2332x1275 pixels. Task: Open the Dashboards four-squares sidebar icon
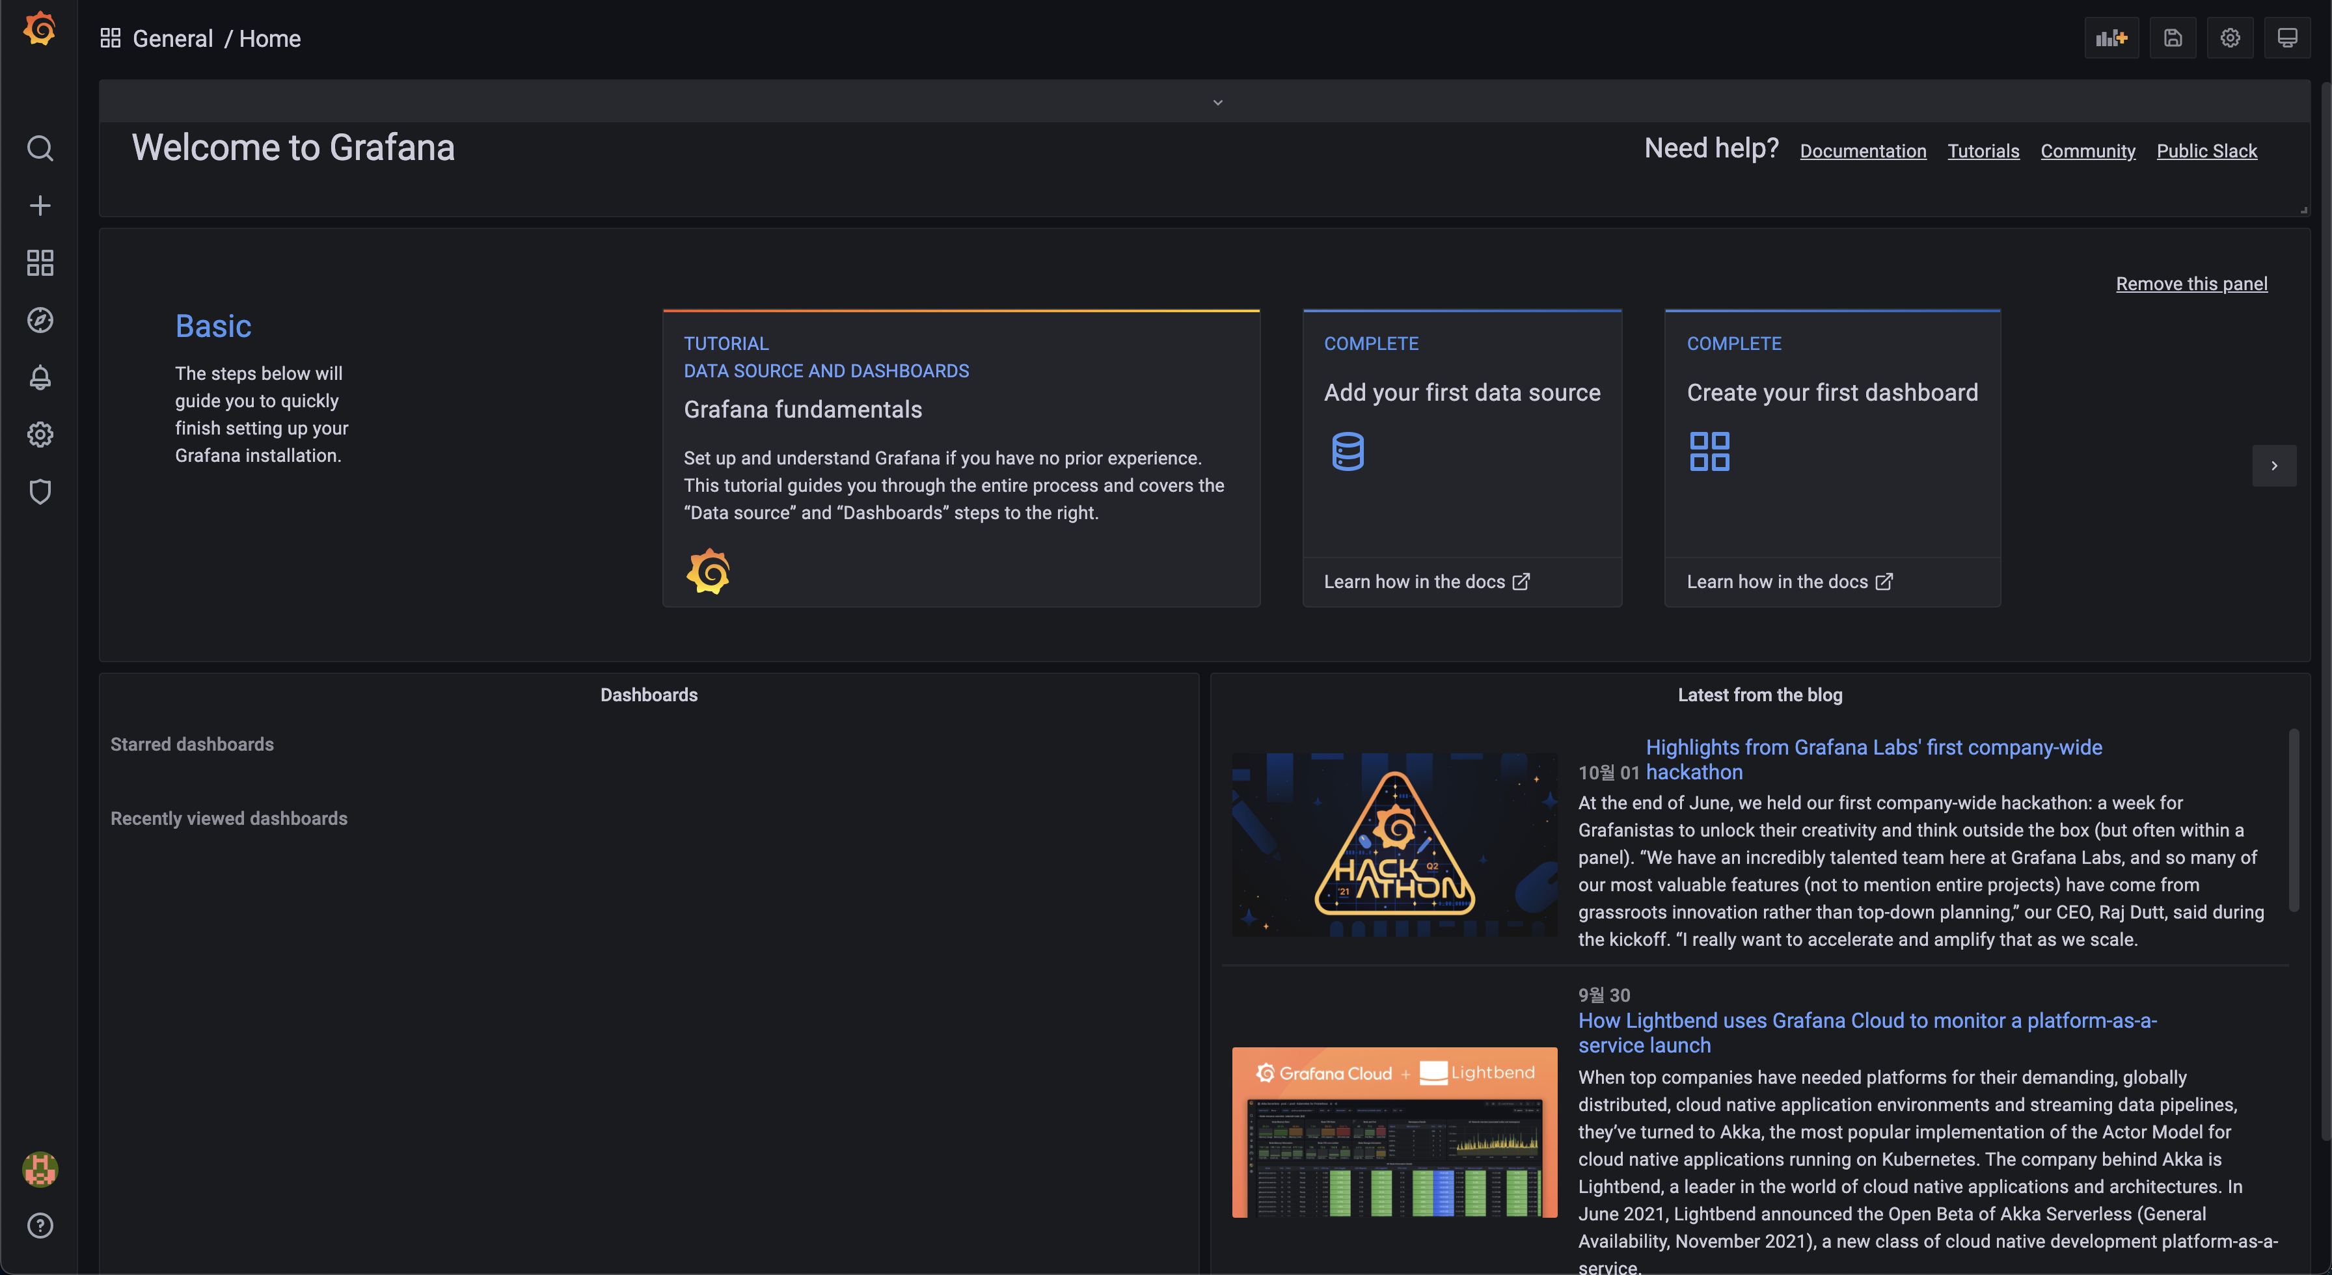tap(40, 262)
